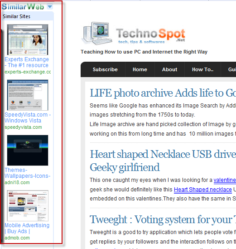
Task: Click the SimilarWeb logo
Action: pyautogui.click(x=23, y=7)
